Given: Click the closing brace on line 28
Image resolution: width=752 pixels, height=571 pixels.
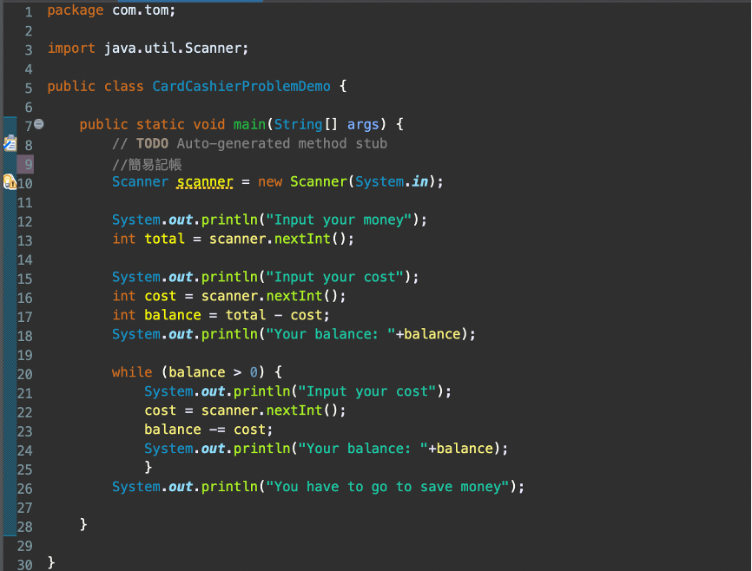Looking at the screenshot, I should tap(83, 524).
